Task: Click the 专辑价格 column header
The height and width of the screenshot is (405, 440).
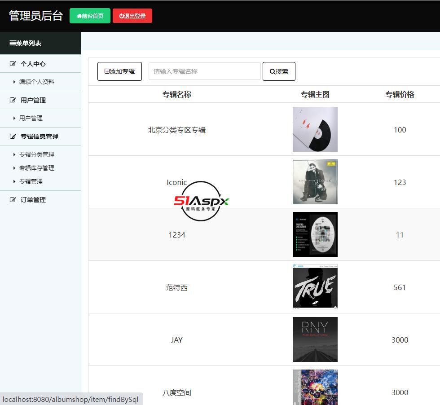Action: coord(400,94)
